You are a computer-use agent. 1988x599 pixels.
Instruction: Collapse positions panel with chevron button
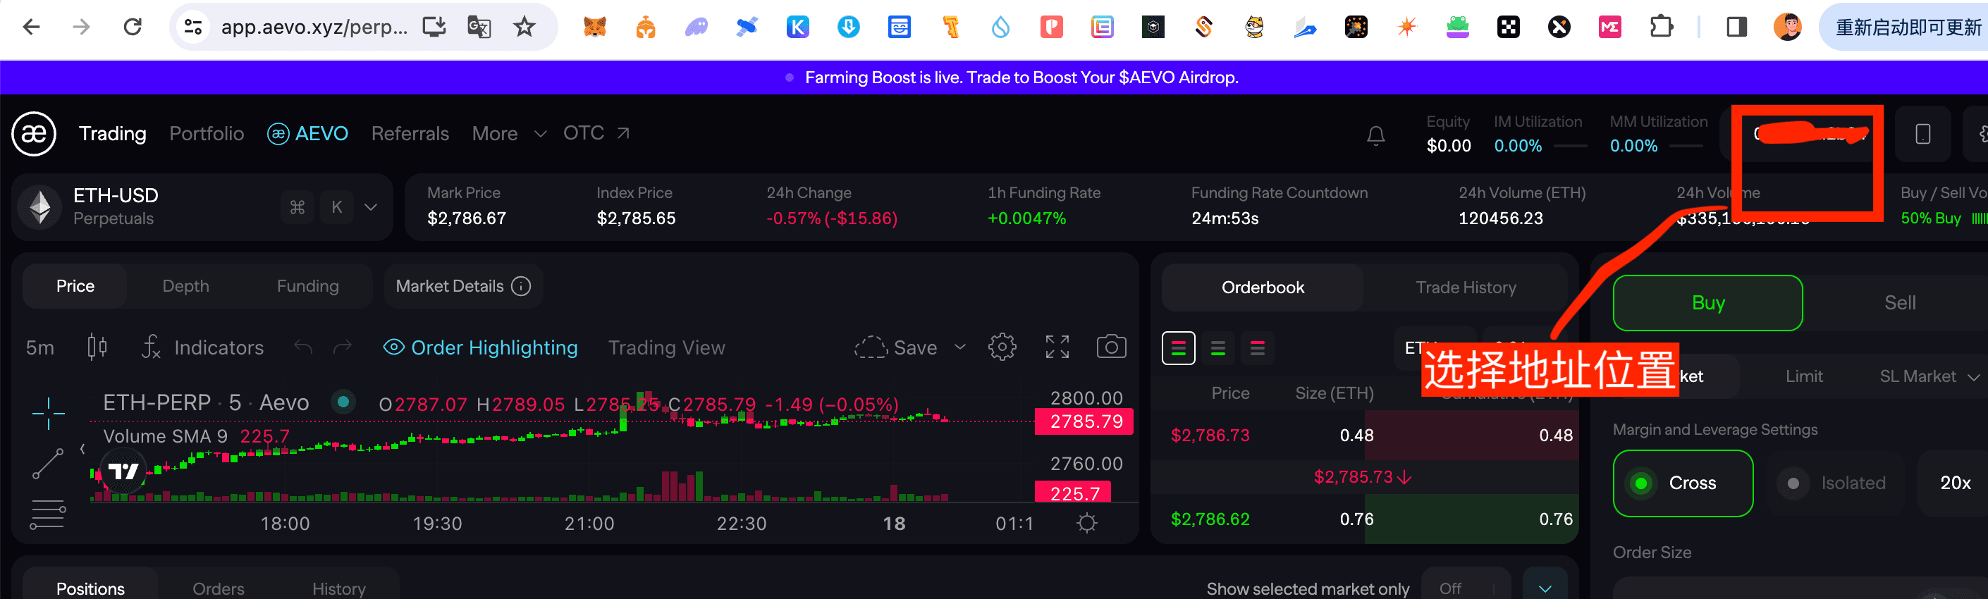(1545, 588)
